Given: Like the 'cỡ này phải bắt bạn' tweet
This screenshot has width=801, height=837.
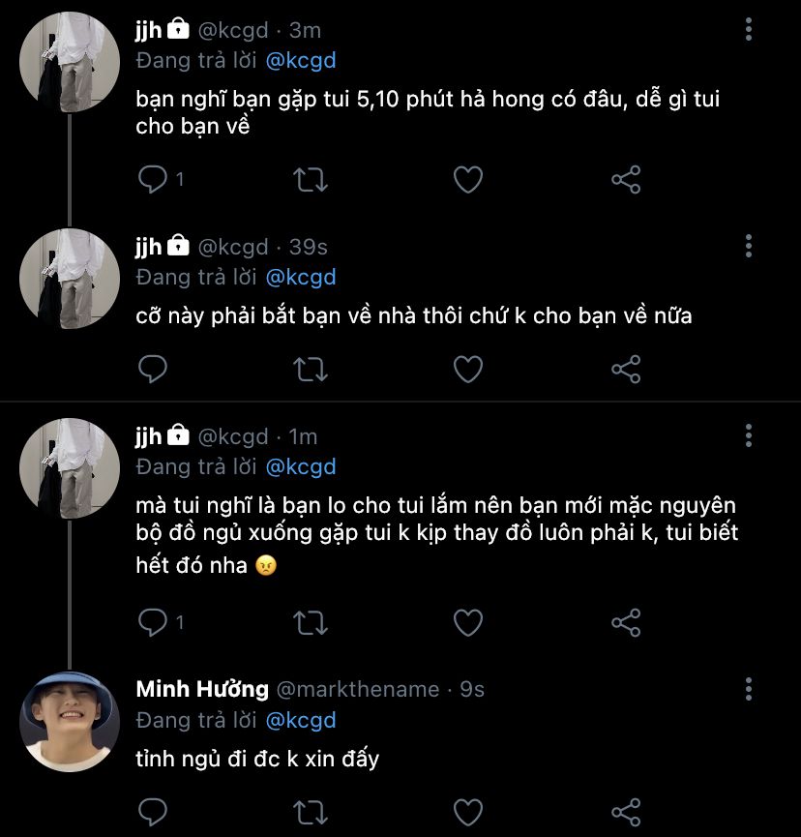Looking at the screenshot, I should click(468, 369).
